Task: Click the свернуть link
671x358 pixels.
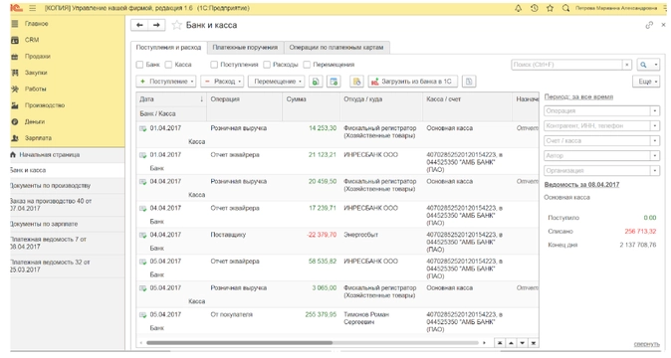Action: point(646,344)
